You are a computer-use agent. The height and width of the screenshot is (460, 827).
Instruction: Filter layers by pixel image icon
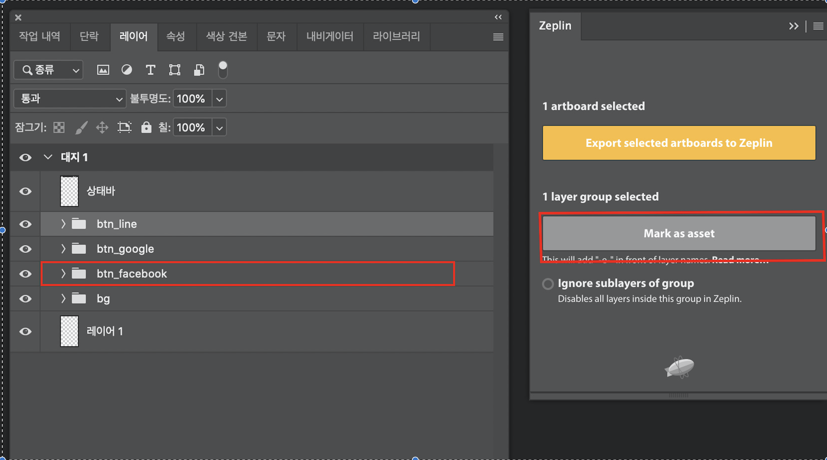[x=103, y=70]
